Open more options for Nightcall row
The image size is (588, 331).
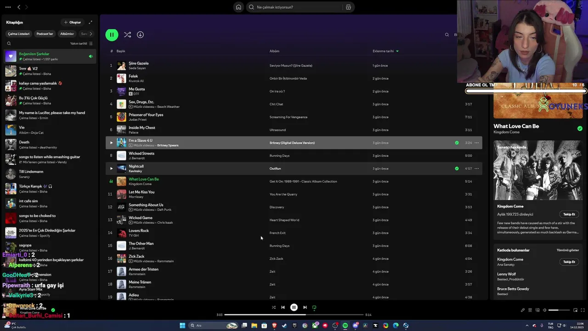point(476,169)
